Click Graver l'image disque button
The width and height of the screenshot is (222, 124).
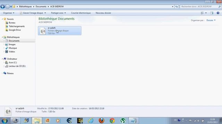click(x=31, y=13)
